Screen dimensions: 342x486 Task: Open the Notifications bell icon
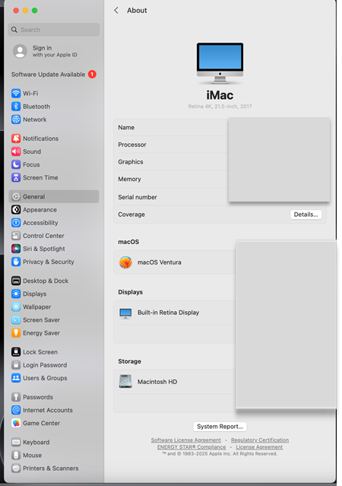click(16, 138)
